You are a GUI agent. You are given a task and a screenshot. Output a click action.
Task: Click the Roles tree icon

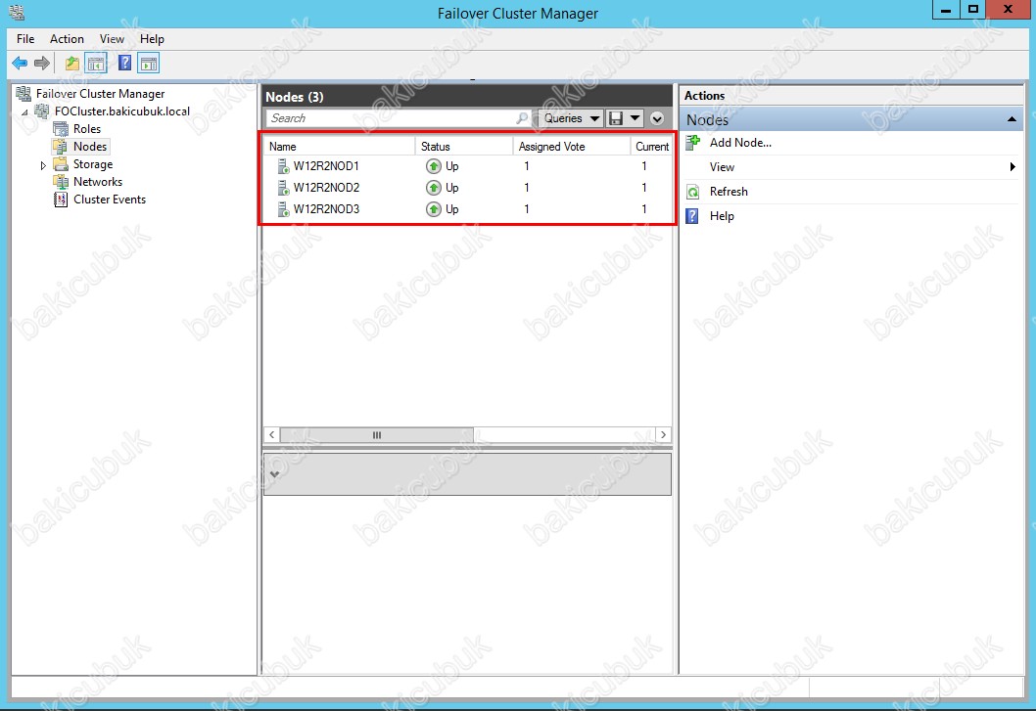[x=61, y=129]
